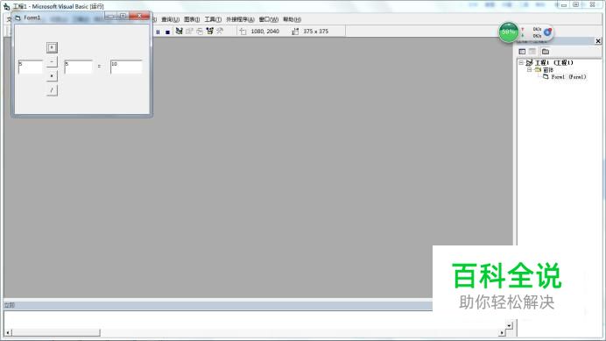Click the 立即 immediate window title
The image size is (606, 341).
click(10, 305)
